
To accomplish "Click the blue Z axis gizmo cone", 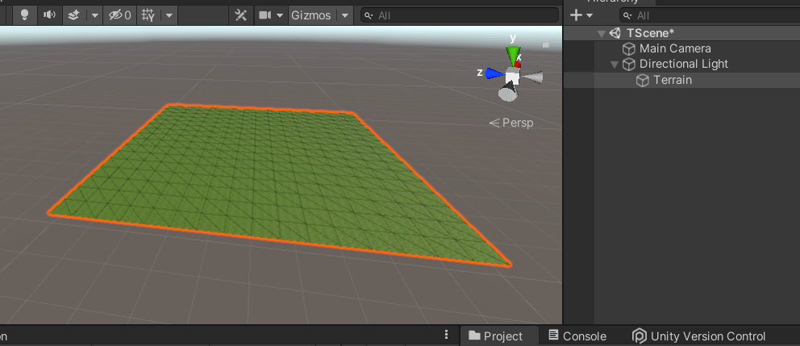I will tap(495, 73).
